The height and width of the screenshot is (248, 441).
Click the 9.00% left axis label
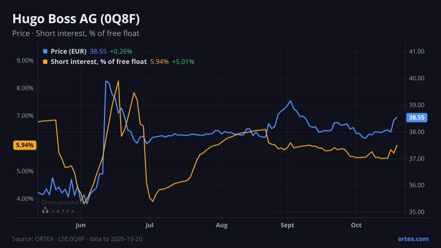(x=25, y=61)
